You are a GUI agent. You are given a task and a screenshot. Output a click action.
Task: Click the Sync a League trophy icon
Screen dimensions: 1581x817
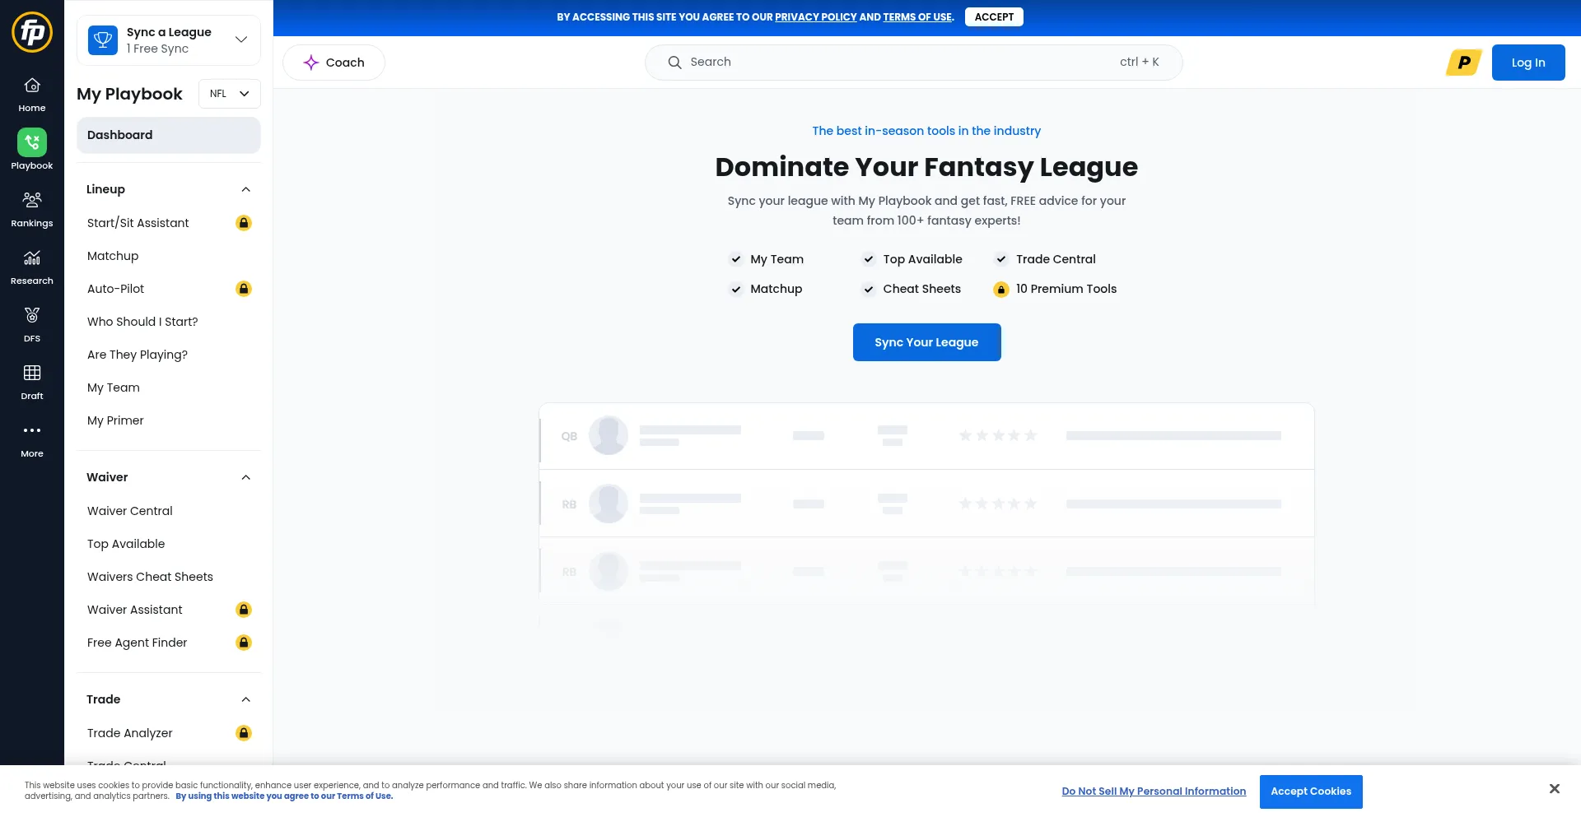coord(103,39)
